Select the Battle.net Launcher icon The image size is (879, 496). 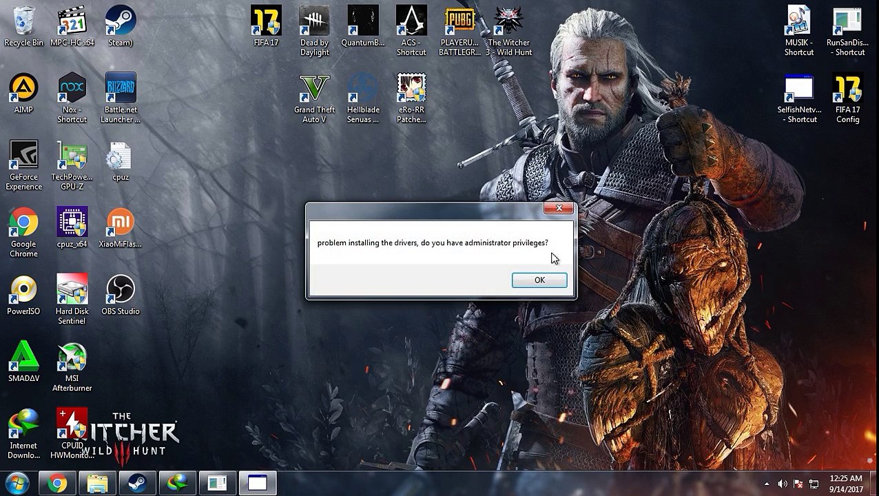(x=121, y=99)
